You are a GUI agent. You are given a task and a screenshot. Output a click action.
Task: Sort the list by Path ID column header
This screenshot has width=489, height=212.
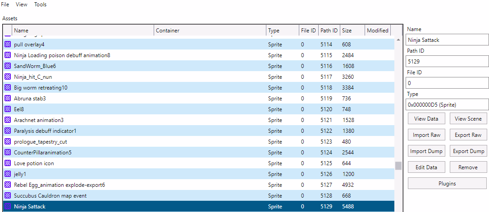click(329, 31)
